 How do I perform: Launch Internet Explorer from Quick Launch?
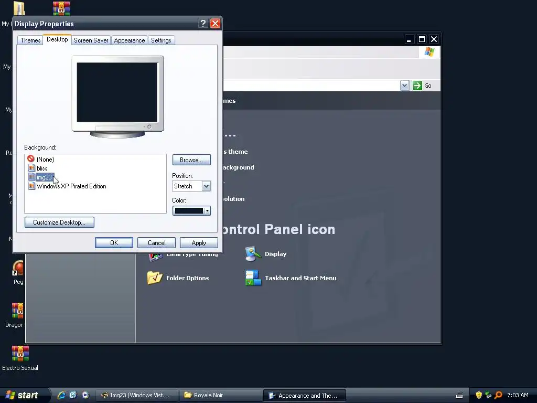click(61, 395)
